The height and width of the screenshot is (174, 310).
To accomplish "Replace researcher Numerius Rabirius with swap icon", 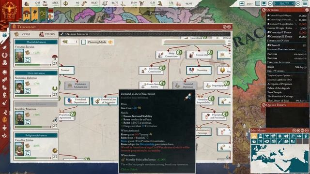I will 28,91.
